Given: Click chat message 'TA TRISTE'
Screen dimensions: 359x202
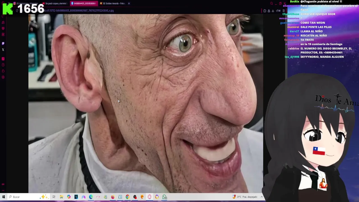Looking at the screenshot, I should pyautogui.click(x=307, y=40).
